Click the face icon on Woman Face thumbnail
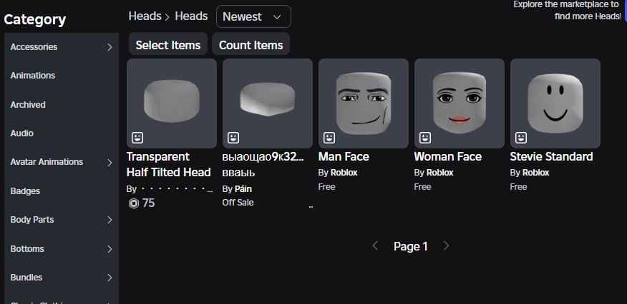Screen dimensions: 627x304 (425, 137)
